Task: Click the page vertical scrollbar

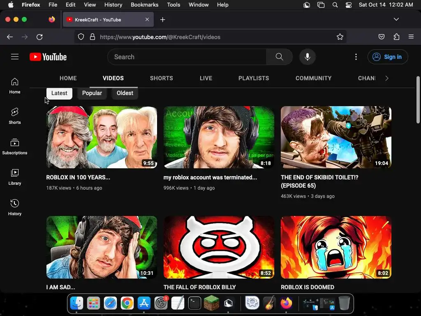Action: click(x=418, y=100)
